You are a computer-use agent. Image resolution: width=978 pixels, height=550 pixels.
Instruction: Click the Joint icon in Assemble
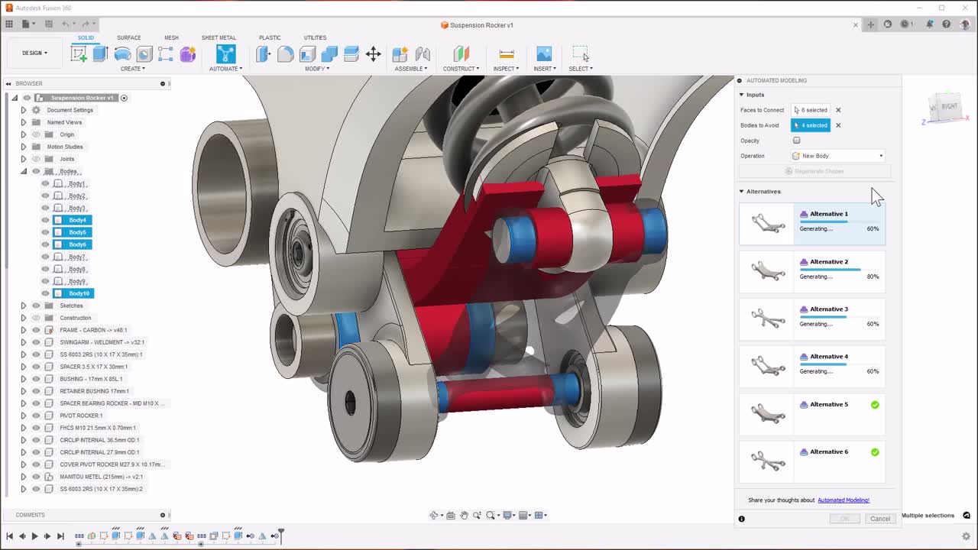[423, 53]
